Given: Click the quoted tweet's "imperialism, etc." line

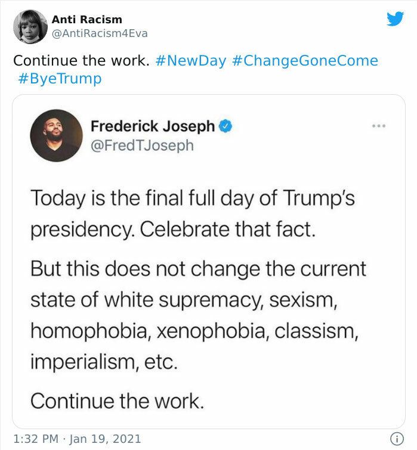Looking at the screenshot, I should pos(104,362).
